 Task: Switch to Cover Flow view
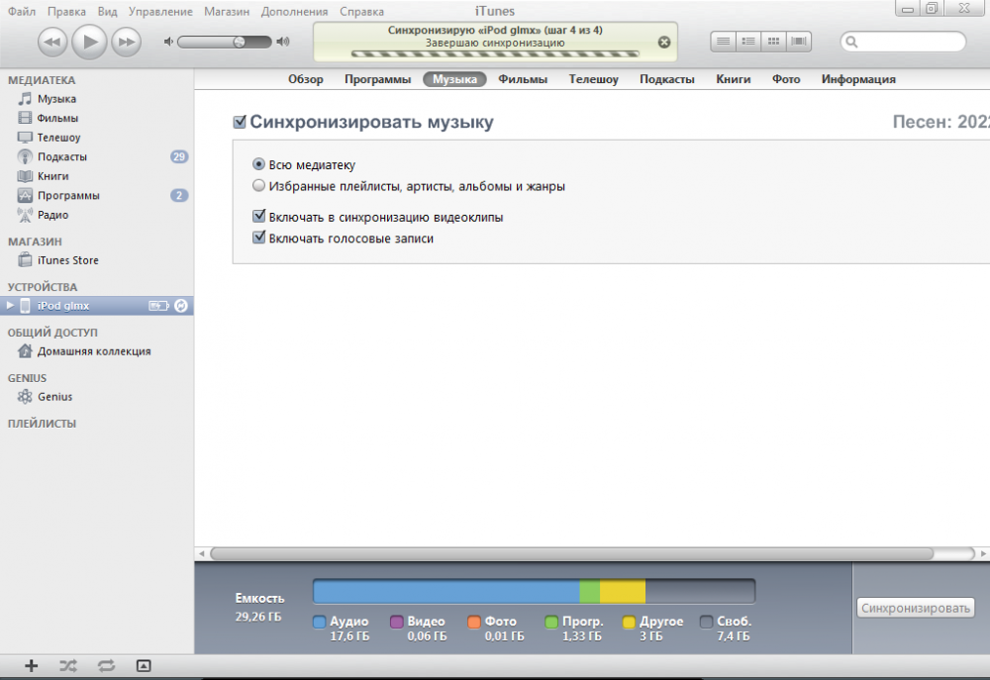click(x=799, y=42)
